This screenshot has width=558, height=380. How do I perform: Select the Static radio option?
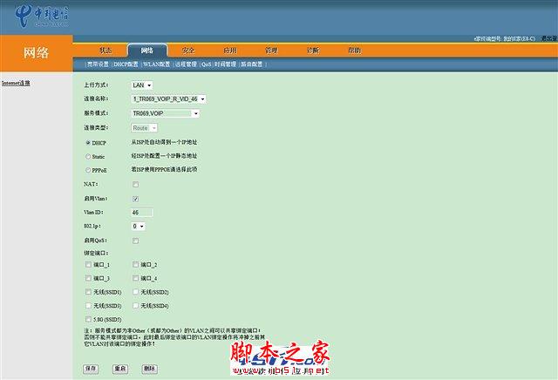[88, 157]
